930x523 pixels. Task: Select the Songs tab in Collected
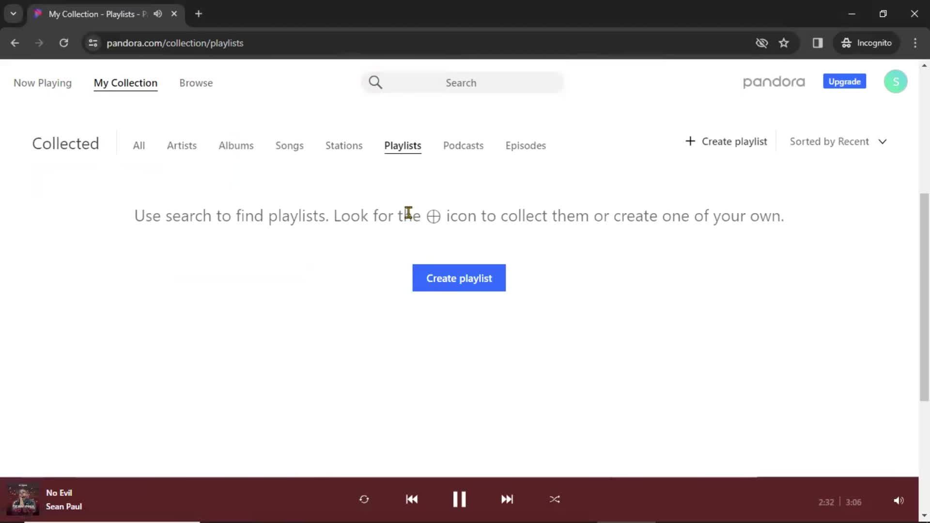pos(289,145)
